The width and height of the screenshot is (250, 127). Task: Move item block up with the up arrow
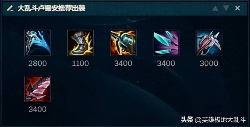pyautogui.click(x=215, y=8)
